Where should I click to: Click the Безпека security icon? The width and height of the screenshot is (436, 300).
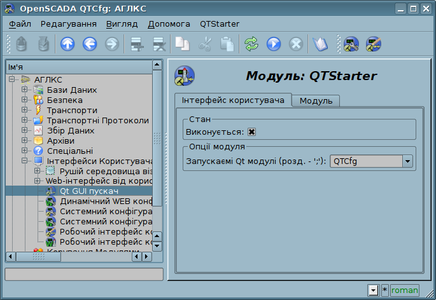(x=38, y=100)
